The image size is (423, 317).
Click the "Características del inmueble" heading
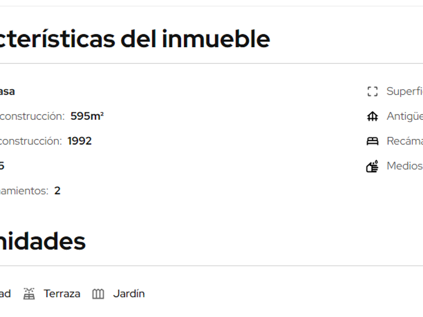135,39
